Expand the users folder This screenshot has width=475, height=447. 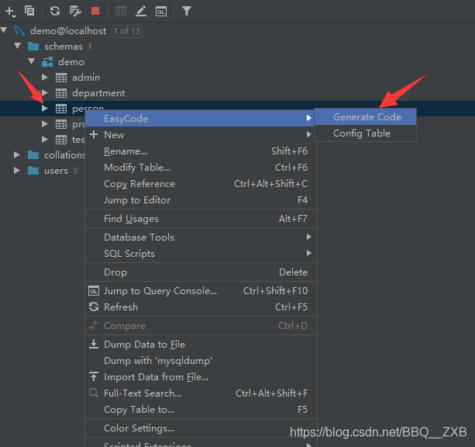coord(17,170)
